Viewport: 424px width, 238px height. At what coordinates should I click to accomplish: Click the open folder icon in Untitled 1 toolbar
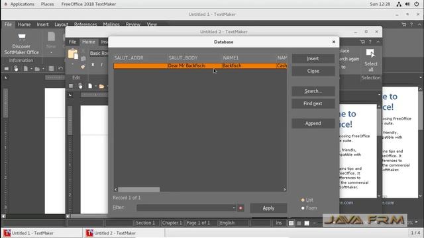(x=37, y=69)
